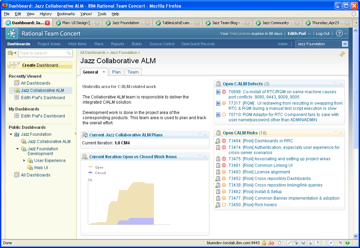
Task: Click the defect type icon for item 70698
Action: (x=218, y=92)
